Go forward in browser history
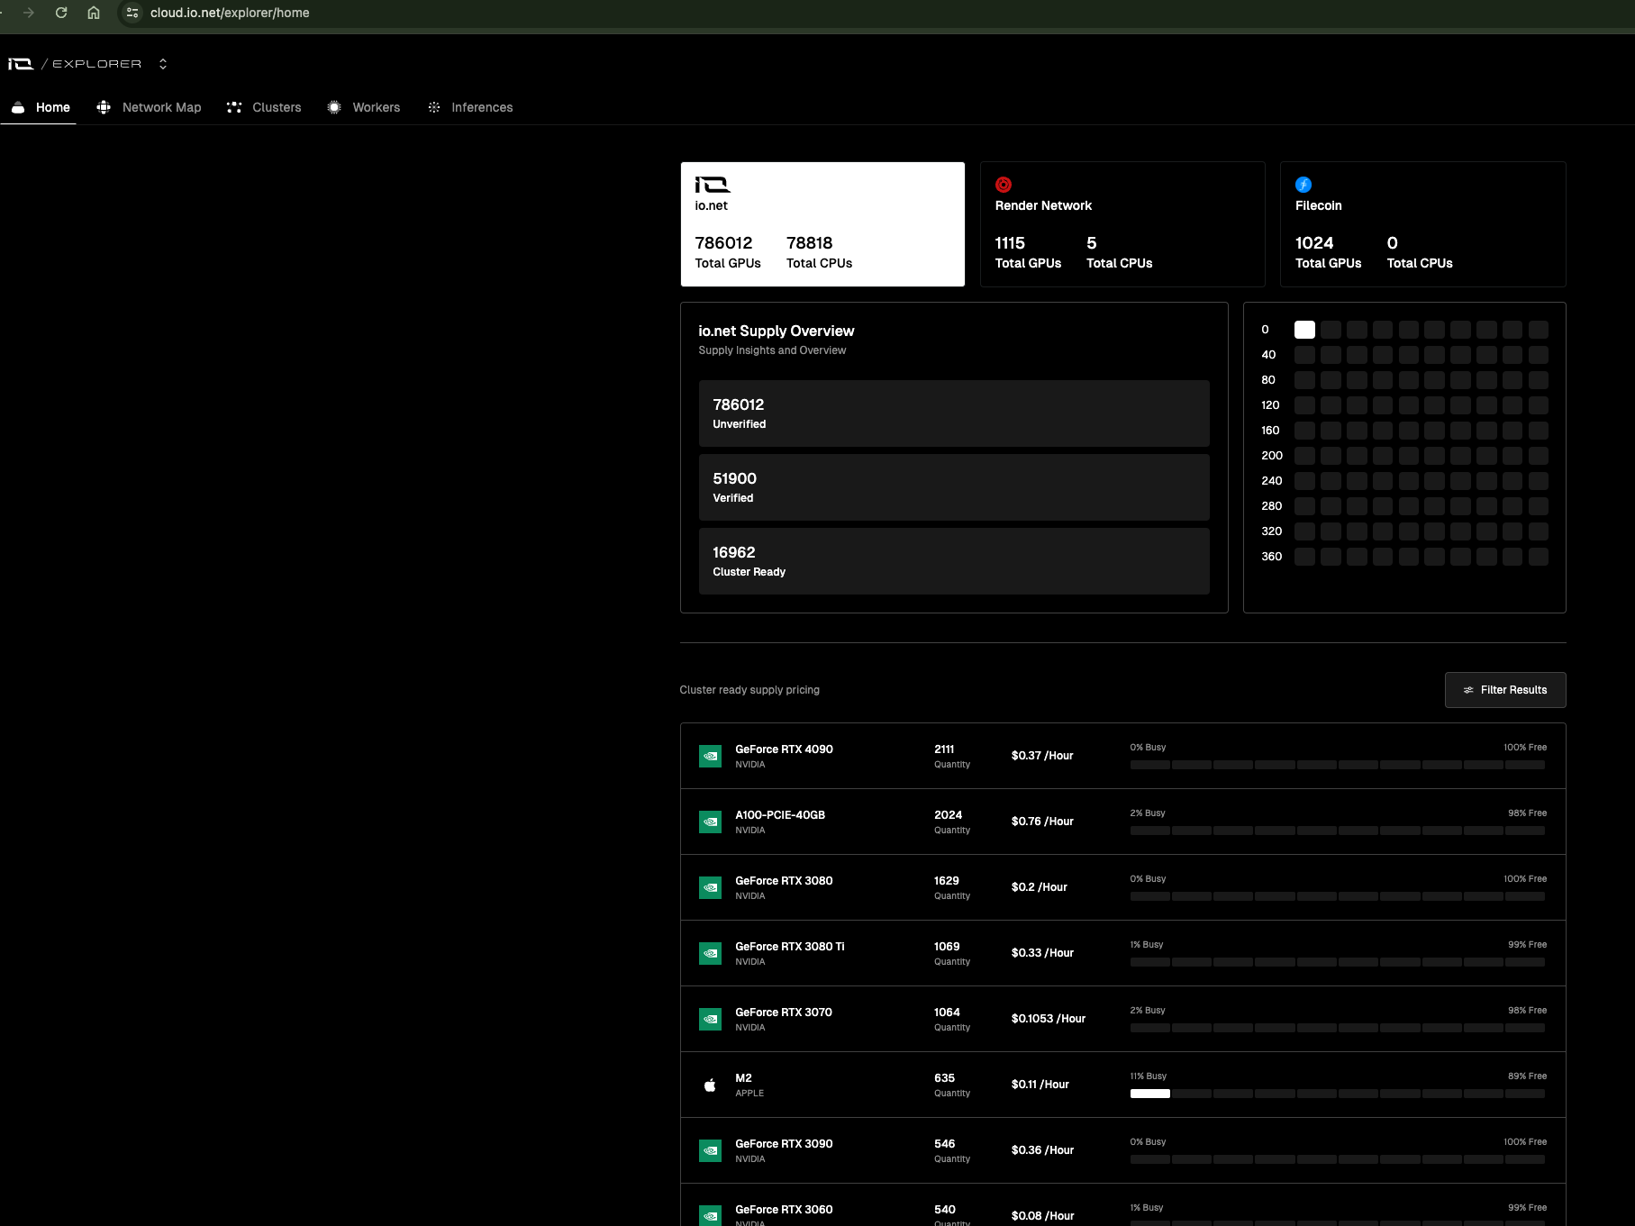 [x=29, y=13]
